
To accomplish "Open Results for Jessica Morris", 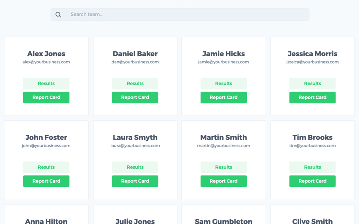I will click(312, 84).
